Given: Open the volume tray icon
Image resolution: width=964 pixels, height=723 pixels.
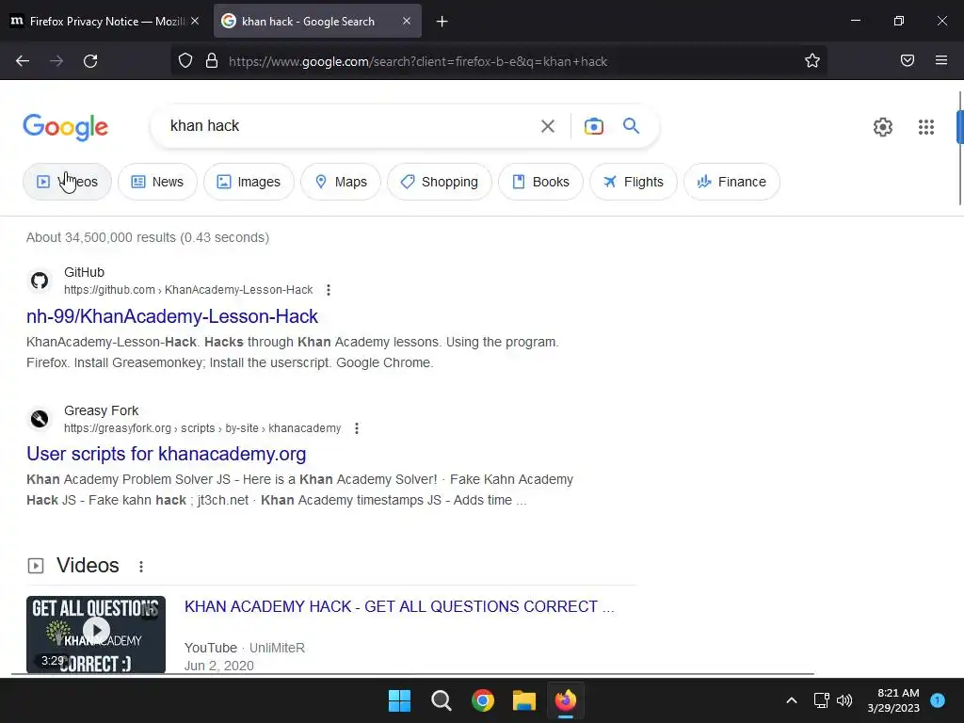Looking at the screenshot, I should pyautogui.click(x=844, y=700).
